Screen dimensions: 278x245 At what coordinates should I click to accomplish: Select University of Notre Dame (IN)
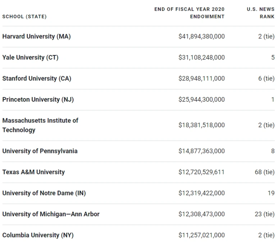pyautogui.click(x=44, y=193)
